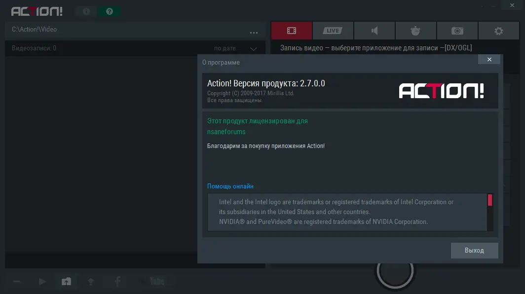Click the 'Выход' button
Viewport: 525px width, 294px height.
475,251
